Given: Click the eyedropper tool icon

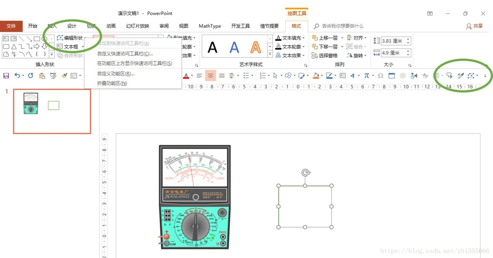Looking at the screenshot, I should [x=461, y=75].
